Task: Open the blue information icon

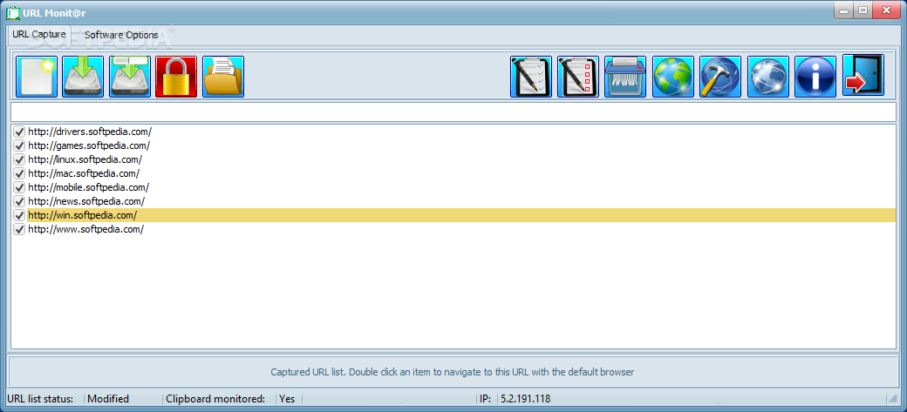Action: (815, 77)
